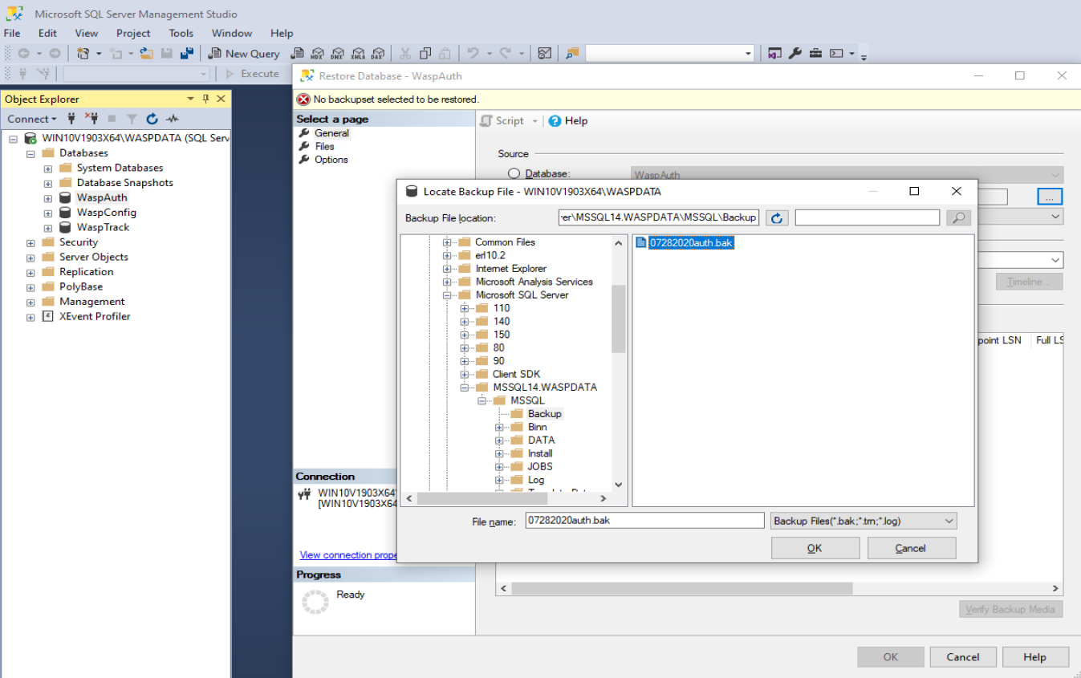Open the Window menu
Viewport: 1081px width, 678px height.
pos(232,33)
